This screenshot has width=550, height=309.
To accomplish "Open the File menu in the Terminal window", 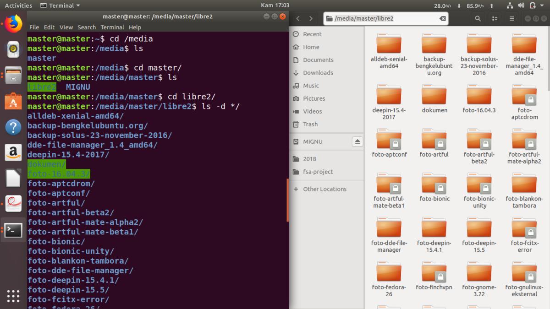I will pos(33,27).
